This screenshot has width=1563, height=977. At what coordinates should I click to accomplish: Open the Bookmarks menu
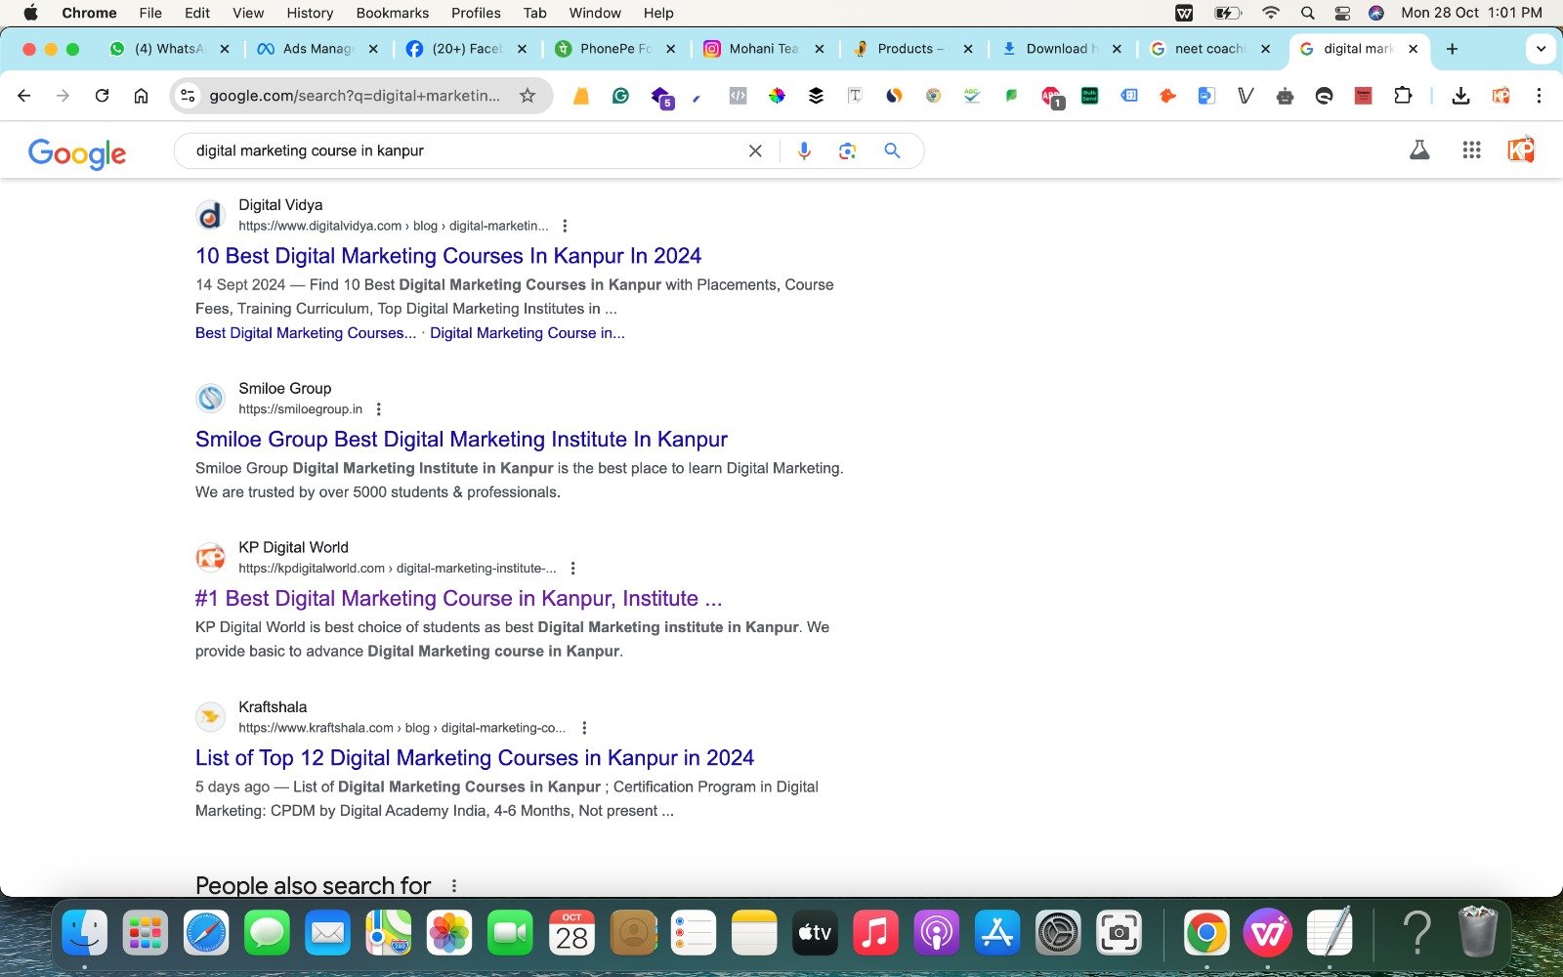[x=392, y=13]
